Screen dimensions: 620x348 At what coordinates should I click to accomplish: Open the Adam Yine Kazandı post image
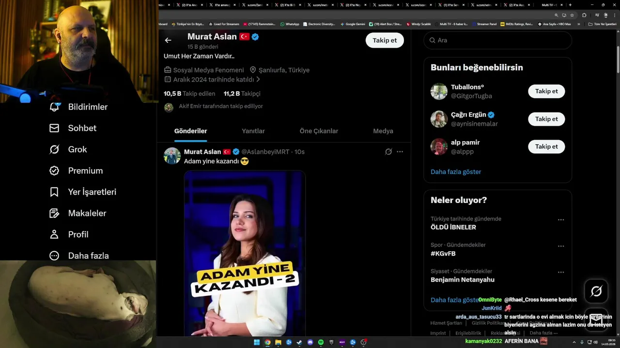click(245, 253)
